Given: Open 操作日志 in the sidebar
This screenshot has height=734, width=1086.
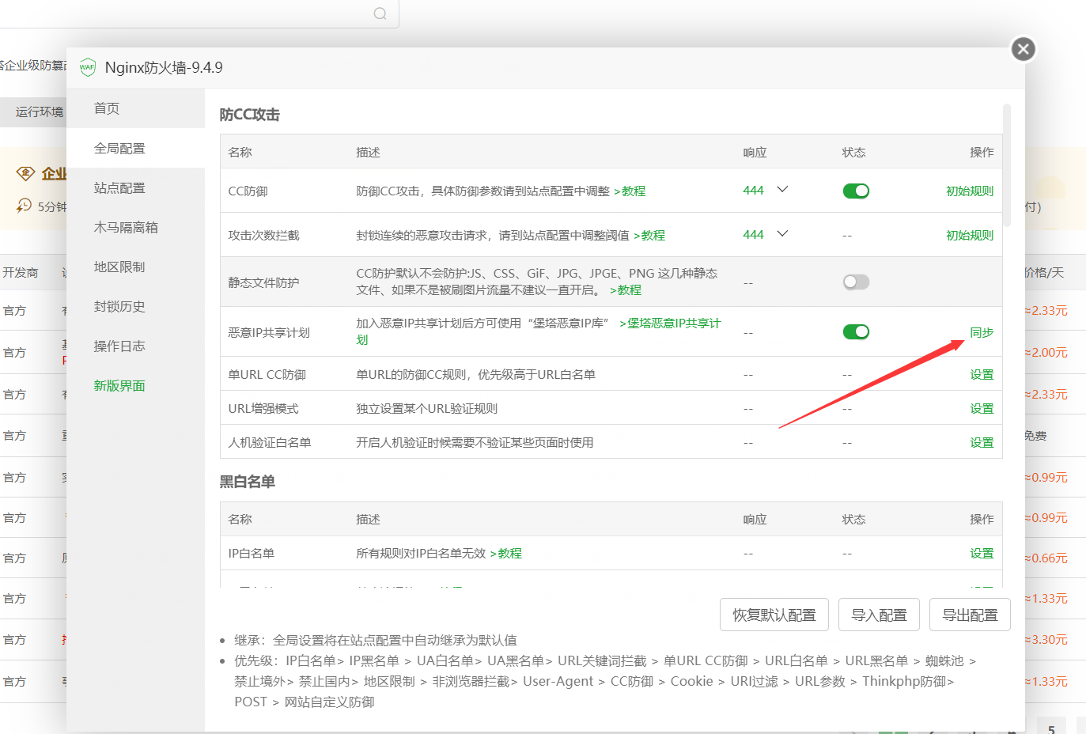Looking at the screenshot, I should tap(135, 346).
